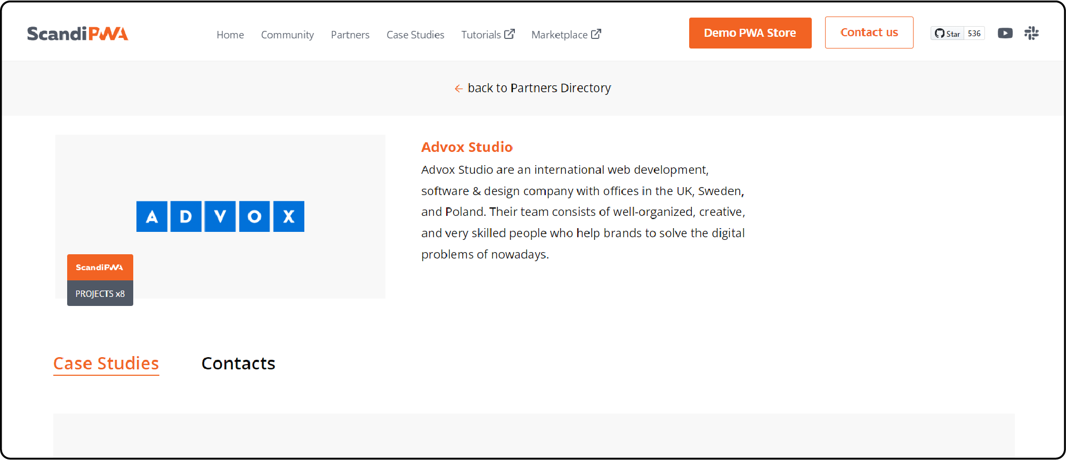
Task: Open the YouTube channel icon
Action: click(x=1005, y=33)
